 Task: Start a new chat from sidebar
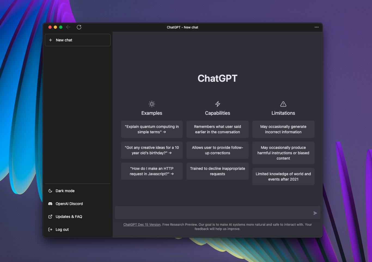(x=78, y=40)
